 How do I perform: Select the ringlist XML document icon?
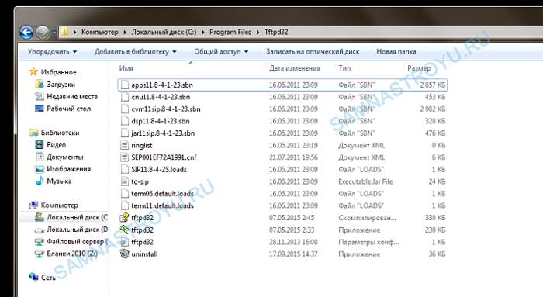pyautogui.click(x=125, y=145)
